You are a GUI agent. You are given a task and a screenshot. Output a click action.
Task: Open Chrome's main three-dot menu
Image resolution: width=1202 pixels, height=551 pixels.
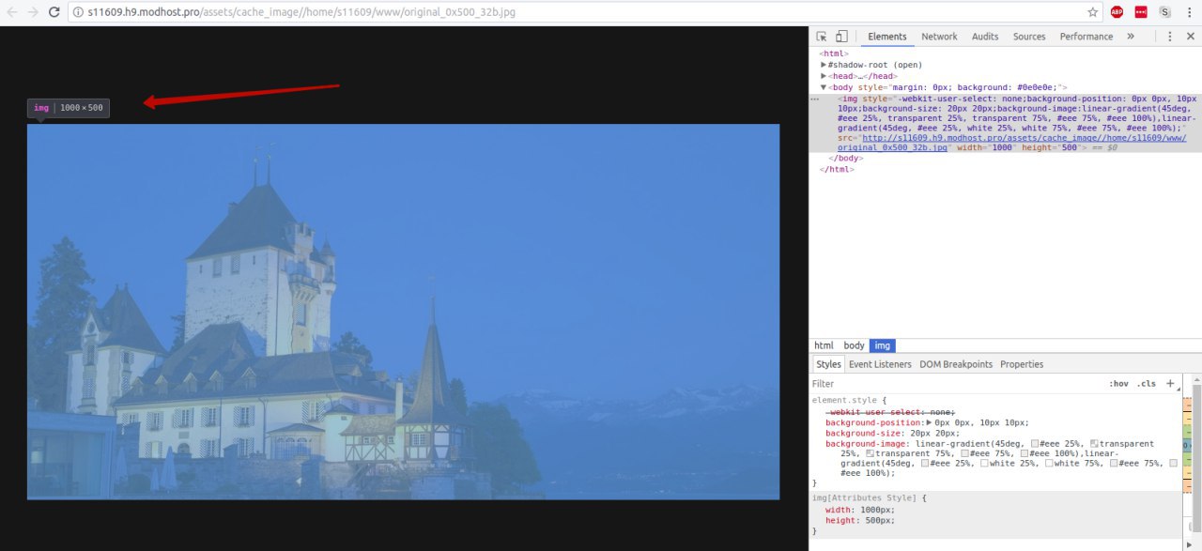coord(1190,12)
